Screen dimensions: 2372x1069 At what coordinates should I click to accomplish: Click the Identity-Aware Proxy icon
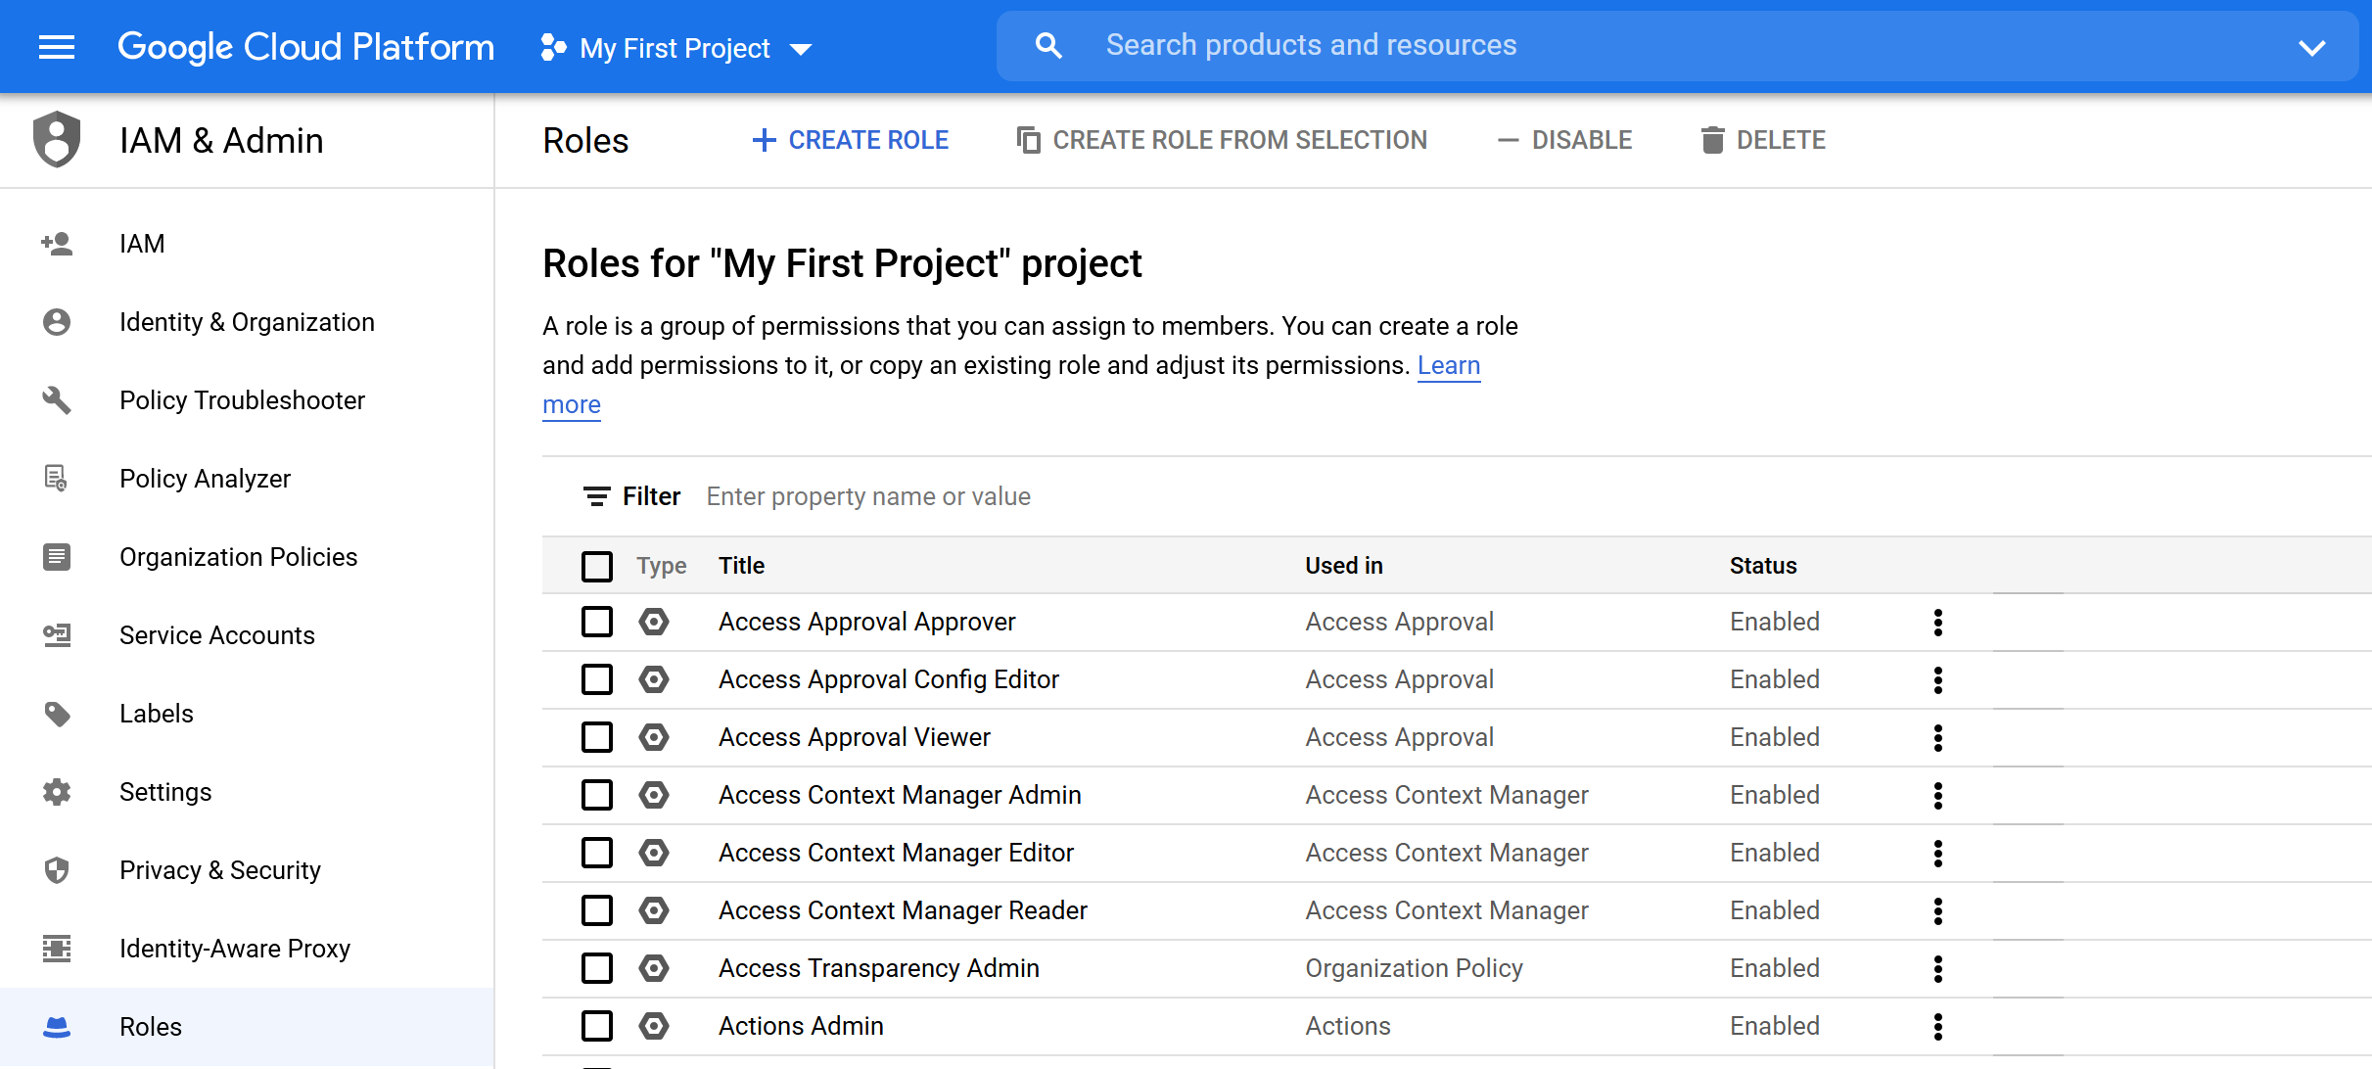(x=57, y=949)
